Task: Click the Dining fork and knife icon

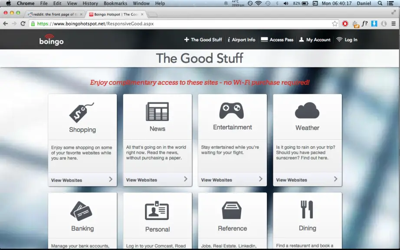Action: tap(307, 209)
